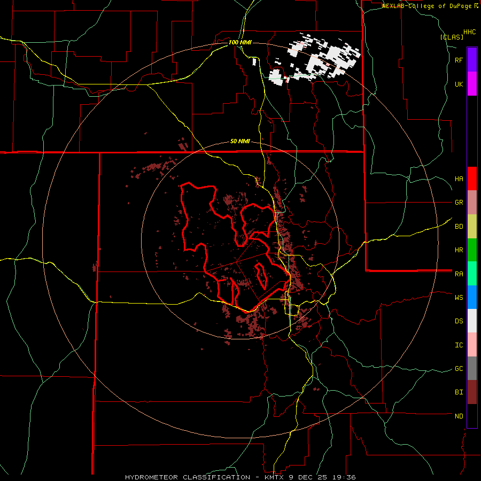Click the 'GC' legend label
The width and height of the screenshot is (481, 481).
coord(459,368)
